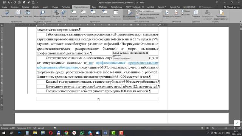Switch to the Ссылки tab
The width and height of the screenshot is (242, 136).
(55, 7)
